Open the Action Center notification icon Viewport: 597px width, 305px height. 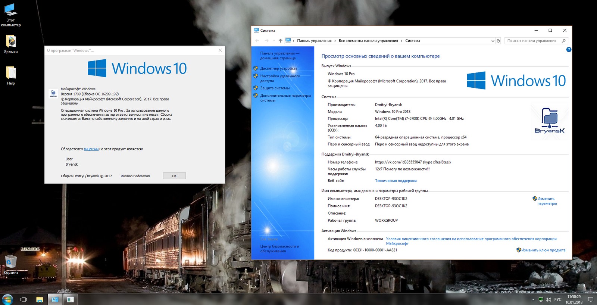click(x=591, y=299)
